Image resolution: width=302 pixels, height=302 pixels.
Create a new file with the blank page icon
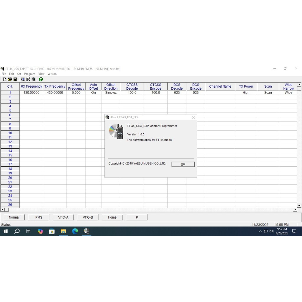(x=4, y=79)
